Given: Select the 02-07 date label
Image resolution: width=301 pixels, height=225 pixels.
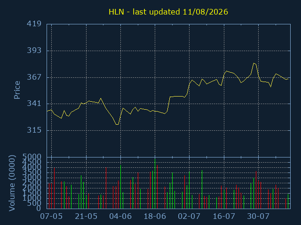Looking at the screenshot, I should click(189, 217).
